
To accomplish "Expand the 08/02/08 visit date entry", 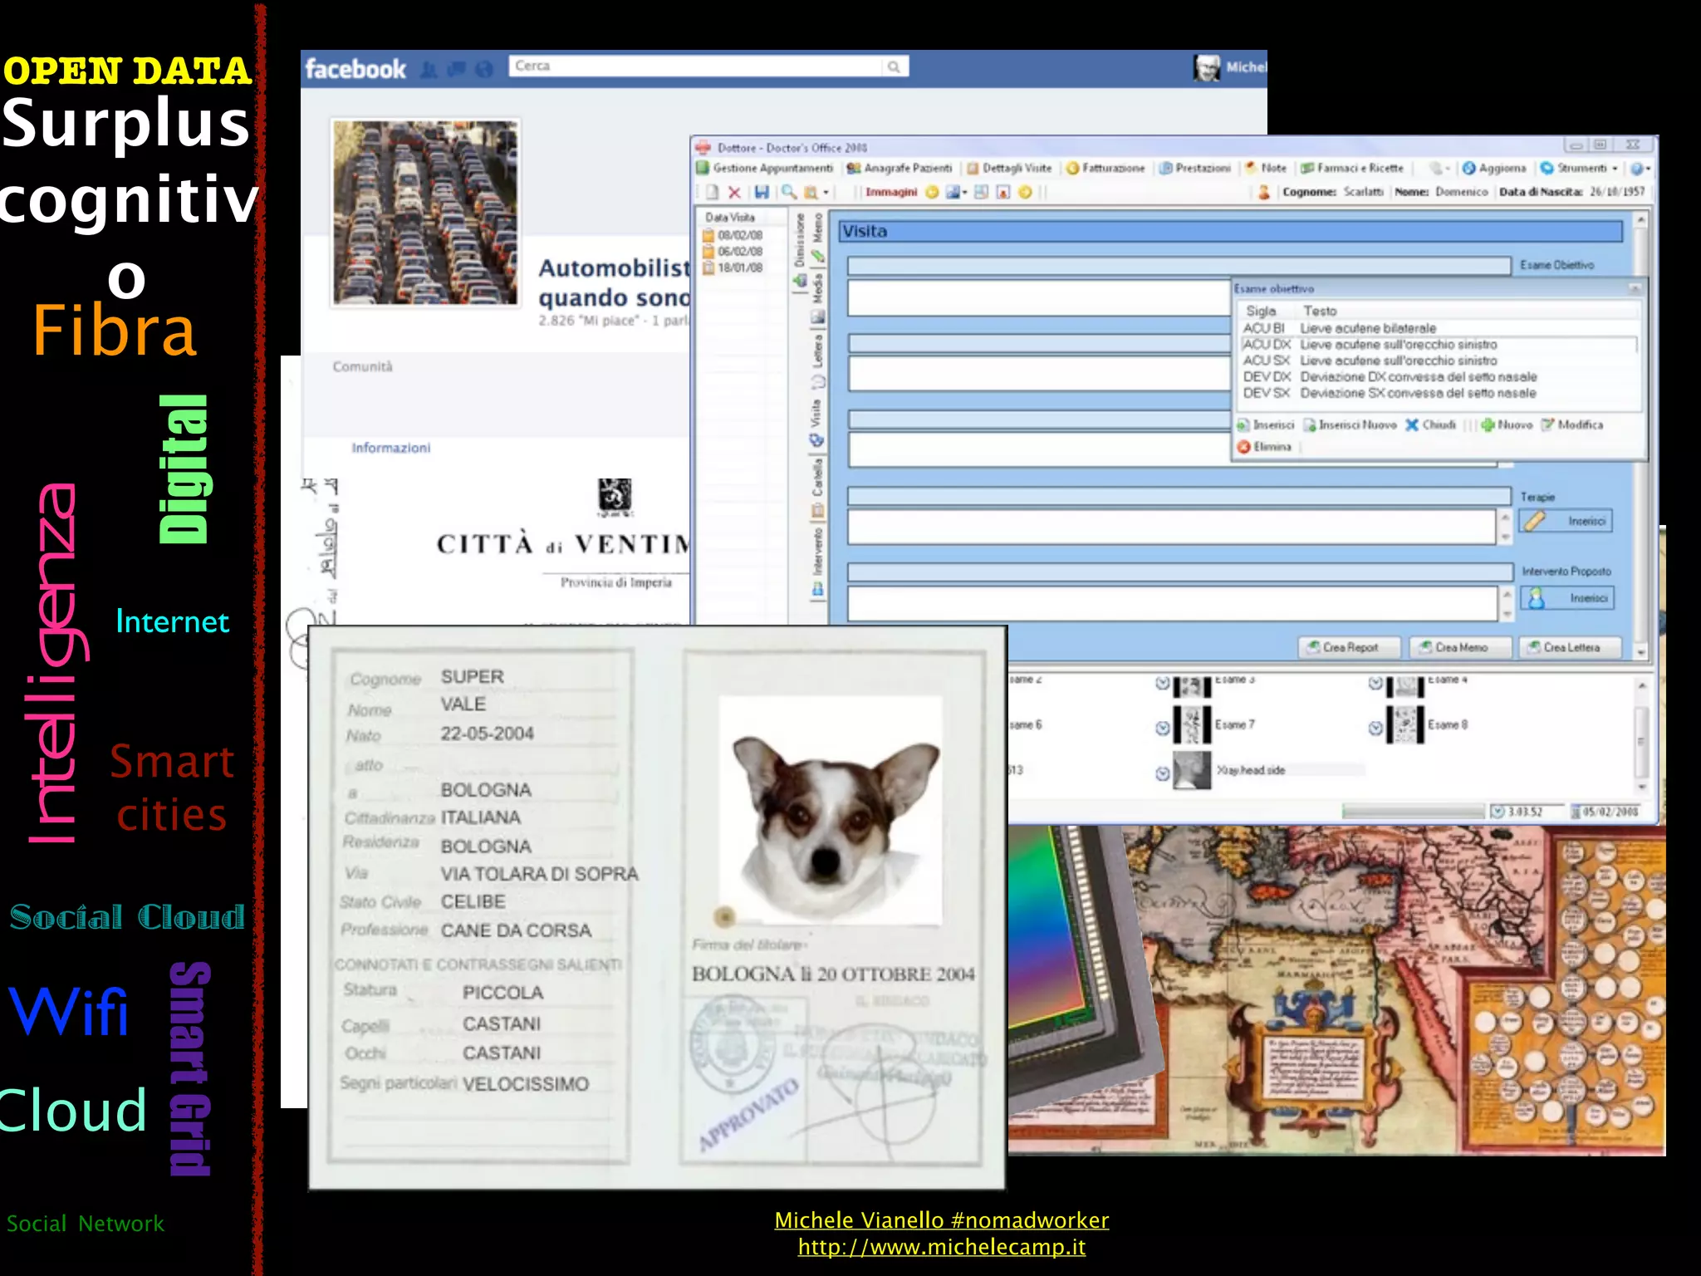I will coord(739,235).
